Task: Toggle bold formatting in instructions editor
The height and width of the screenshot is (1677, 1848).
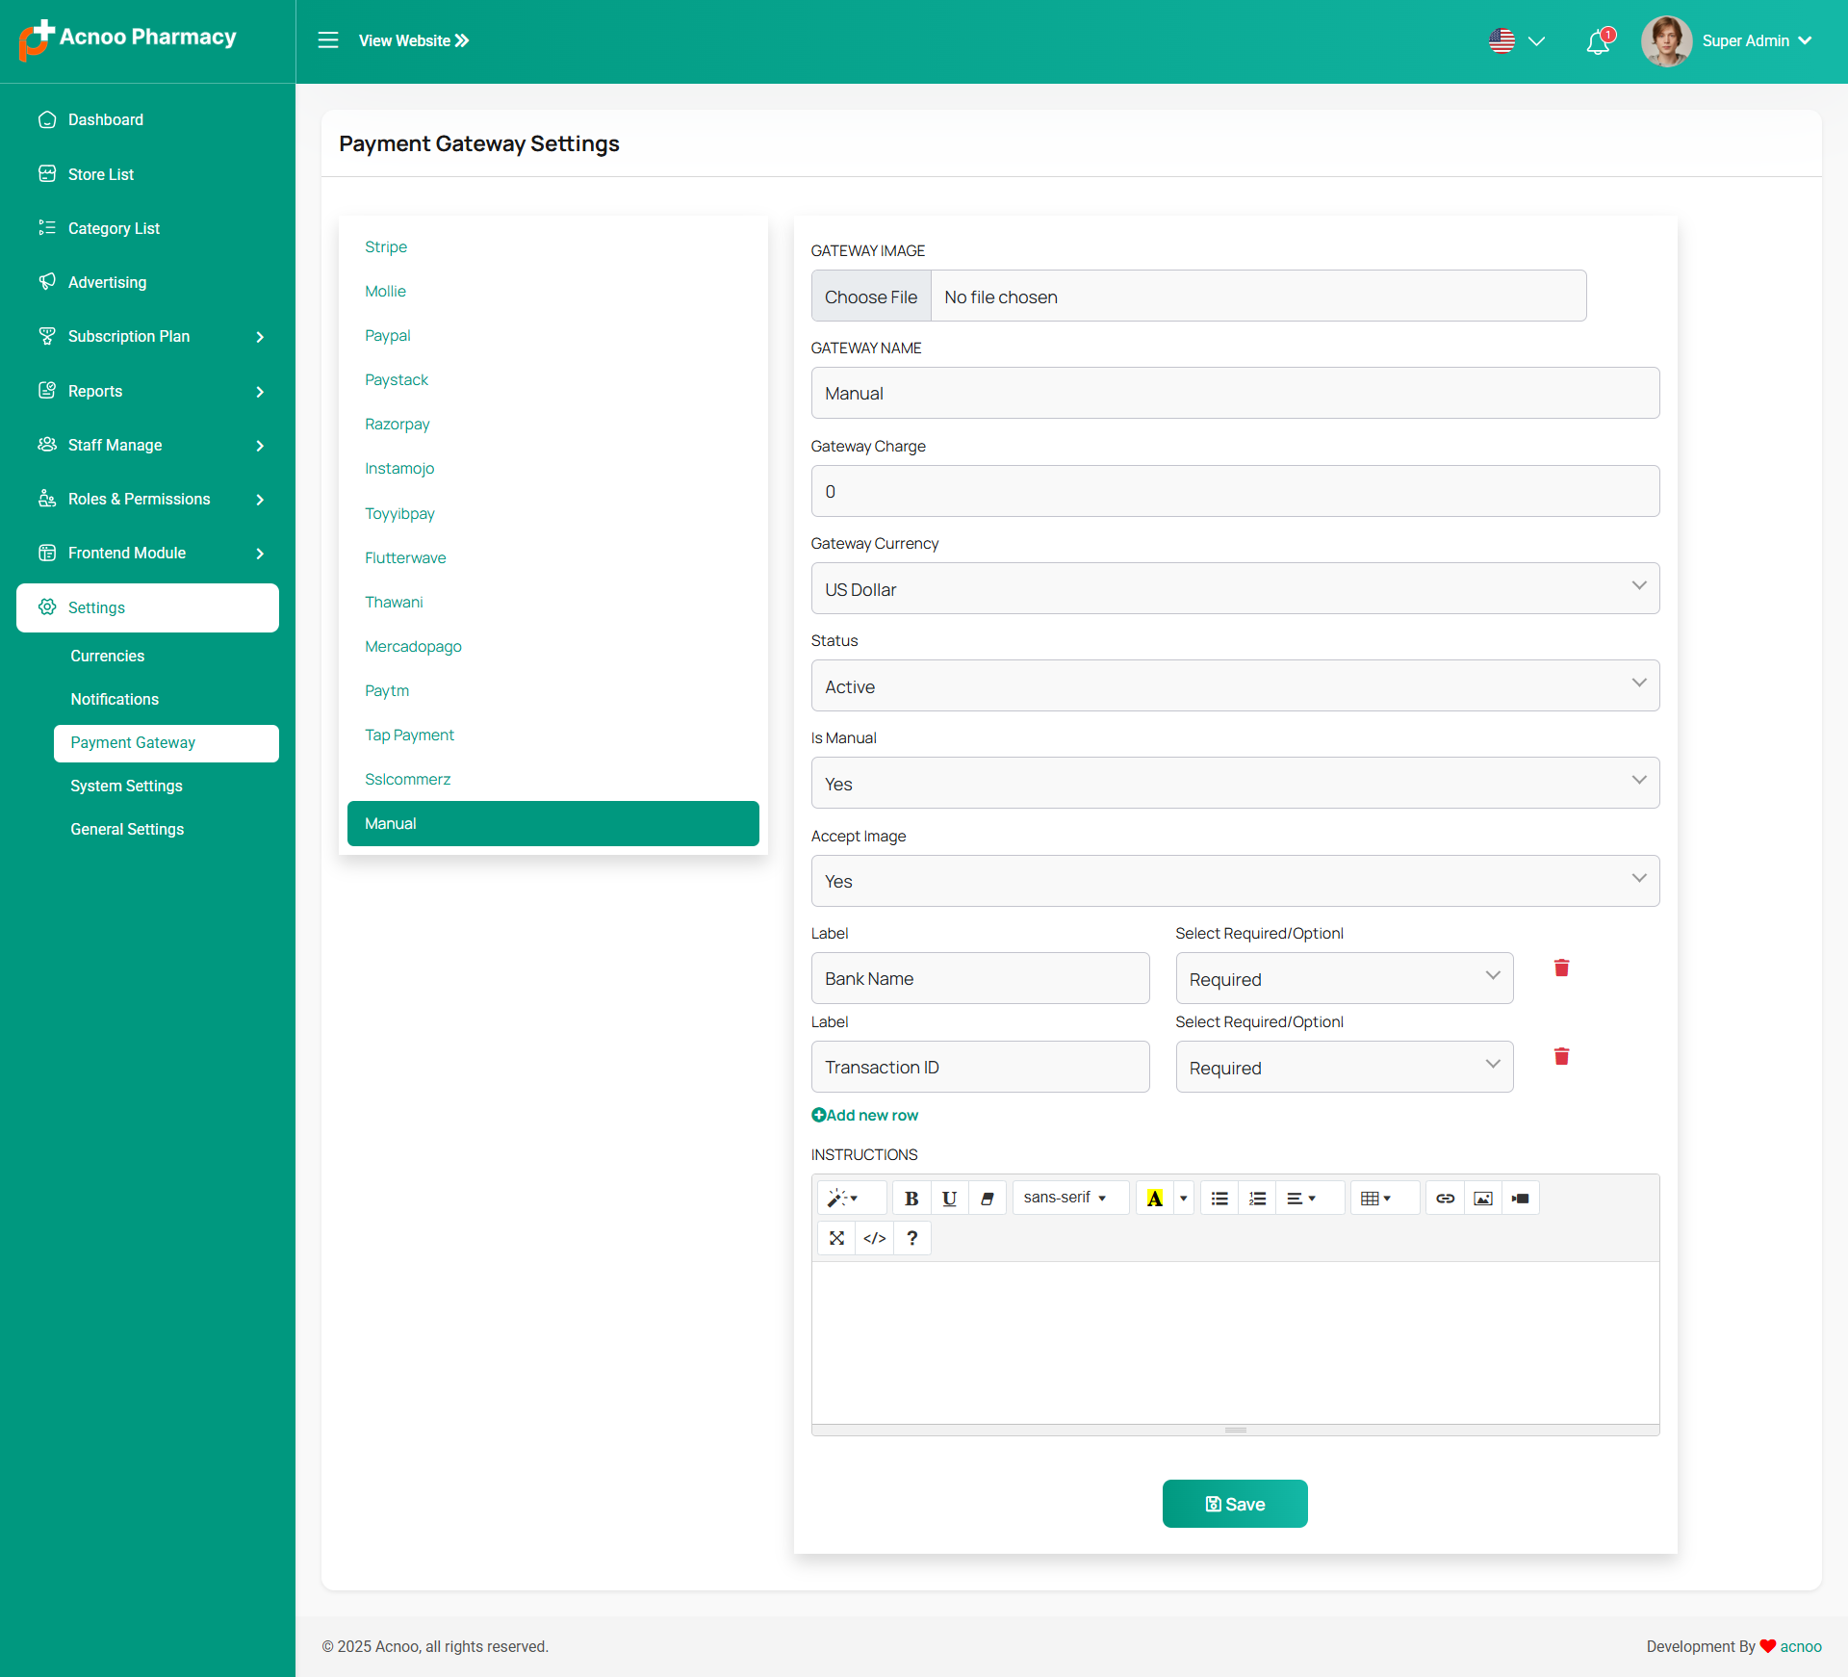Action: tap(911, 1198)
